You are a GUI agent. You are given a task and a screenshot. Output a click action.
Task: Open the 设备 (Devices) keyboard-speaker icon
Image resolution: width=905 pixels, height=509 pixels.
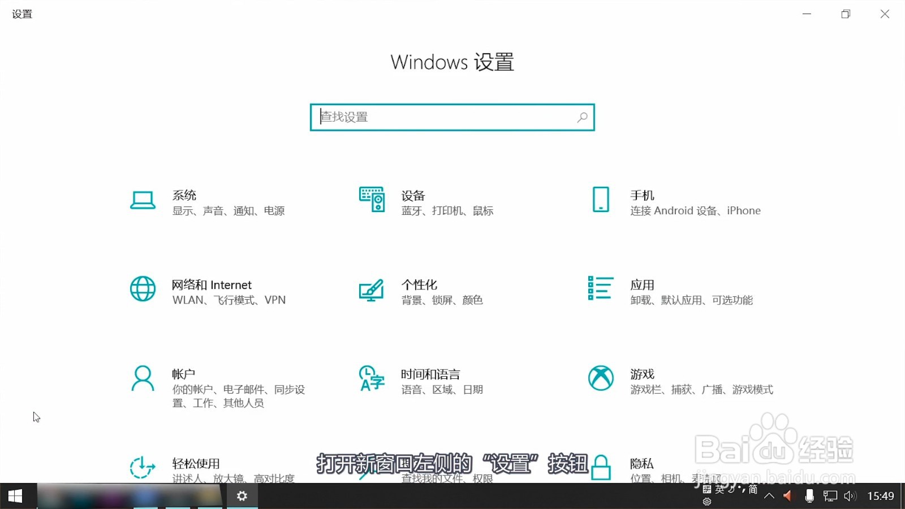pos(372,200)
